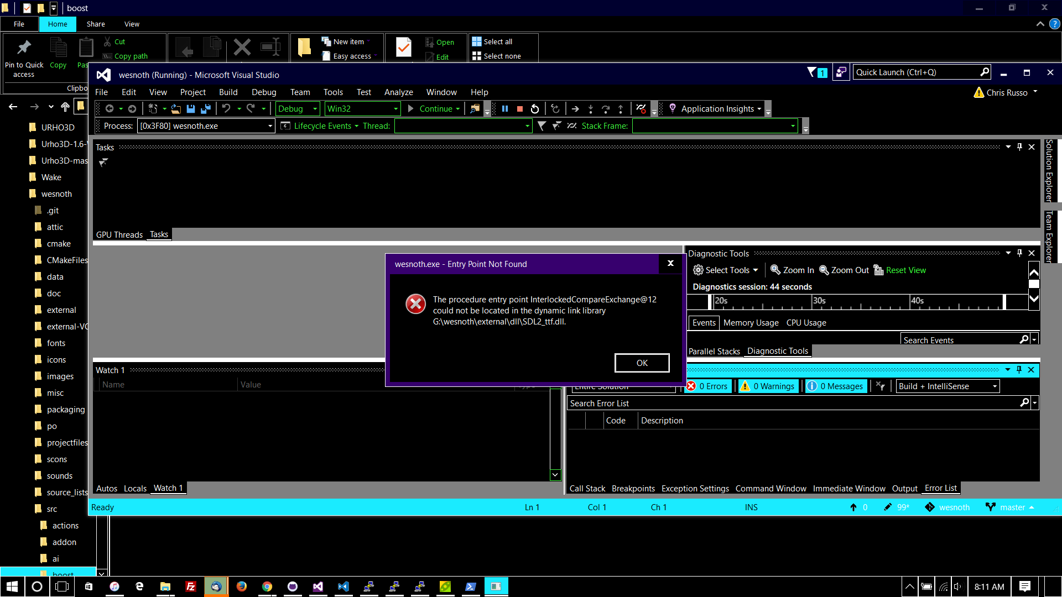Click Reset View in Diagnostic Tools

pos(900,270)
